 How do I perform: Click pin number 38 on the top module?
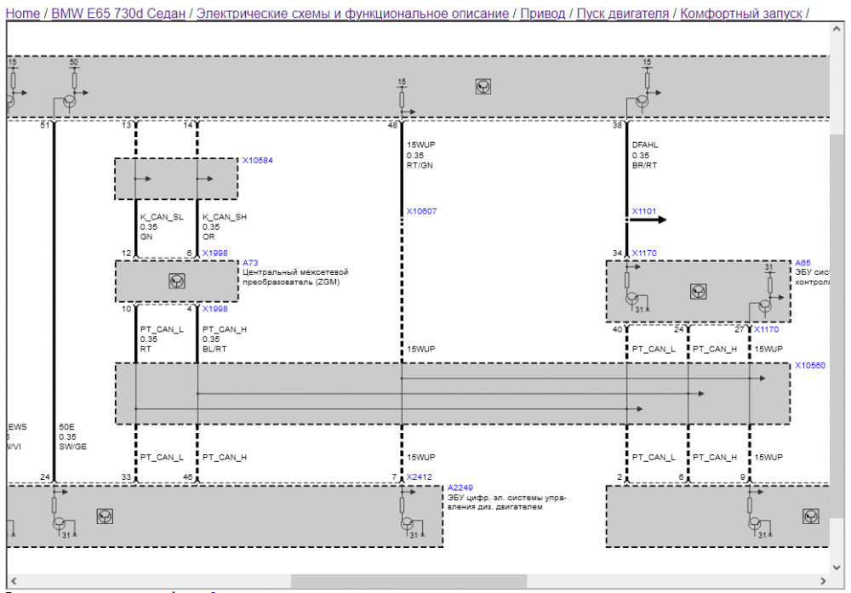[x=617, y=125]
